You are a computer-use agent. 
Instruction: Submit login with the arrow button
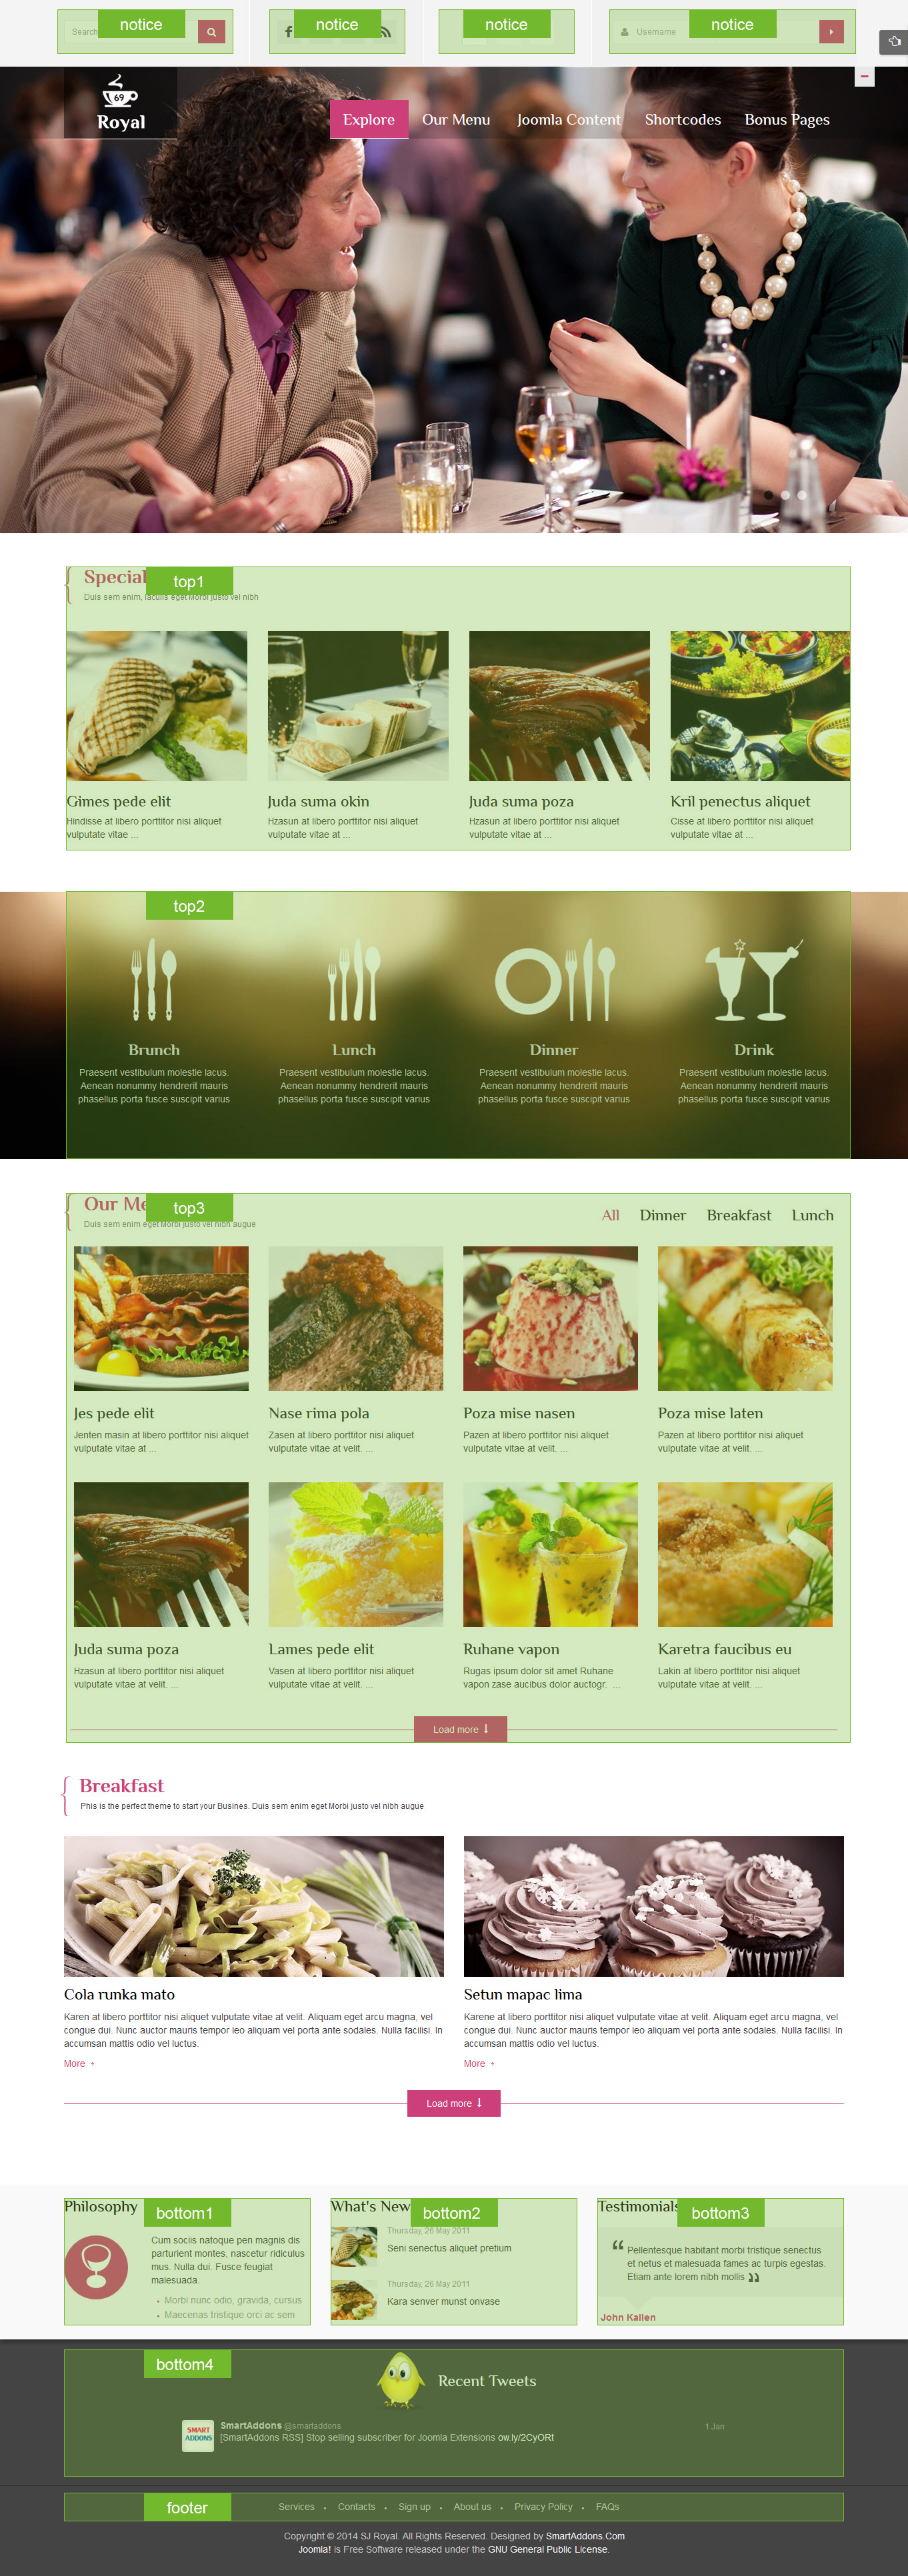coord(831,32)
